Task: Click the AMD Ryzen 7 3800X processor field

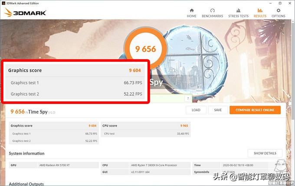Action: point(160,165)
